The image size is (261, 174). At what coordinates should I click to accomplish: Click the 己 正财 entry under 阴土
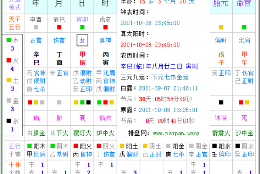pyautogui.click(x=152, y=154)
